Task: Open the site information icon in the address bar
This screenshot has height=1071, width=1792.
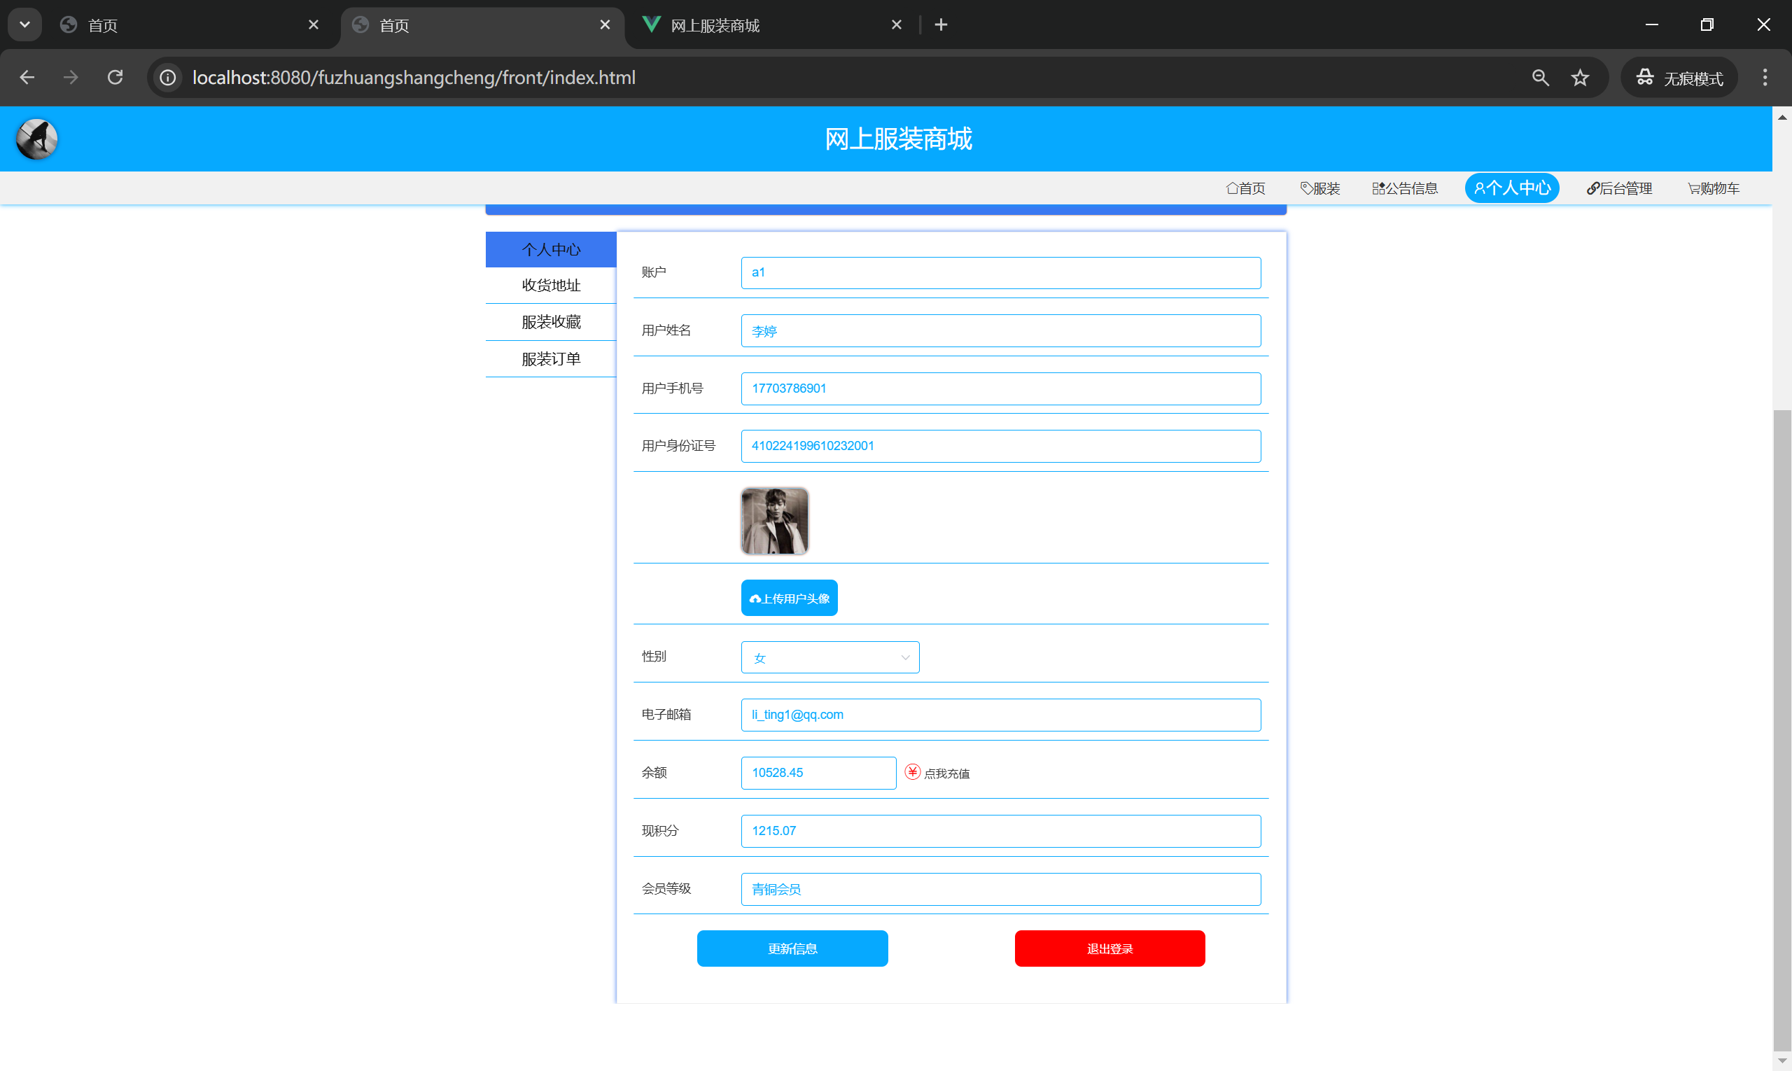Action: [167, 77]
